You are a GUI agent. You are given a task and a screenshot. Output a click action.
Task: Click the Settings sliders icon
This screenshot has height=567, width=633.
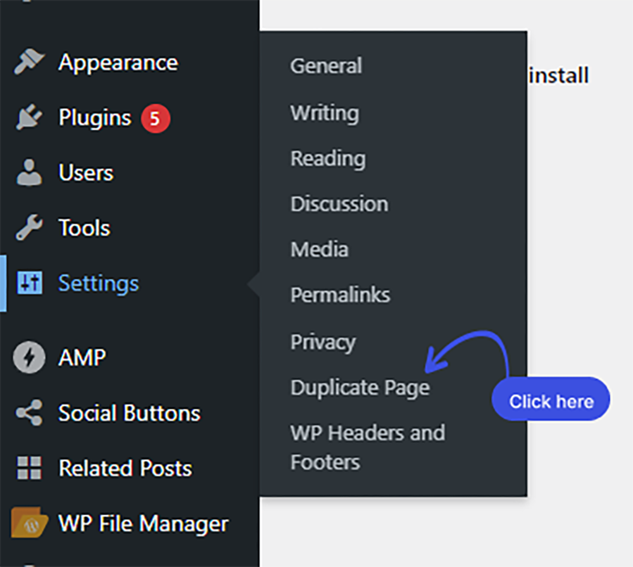pos(29,283)
